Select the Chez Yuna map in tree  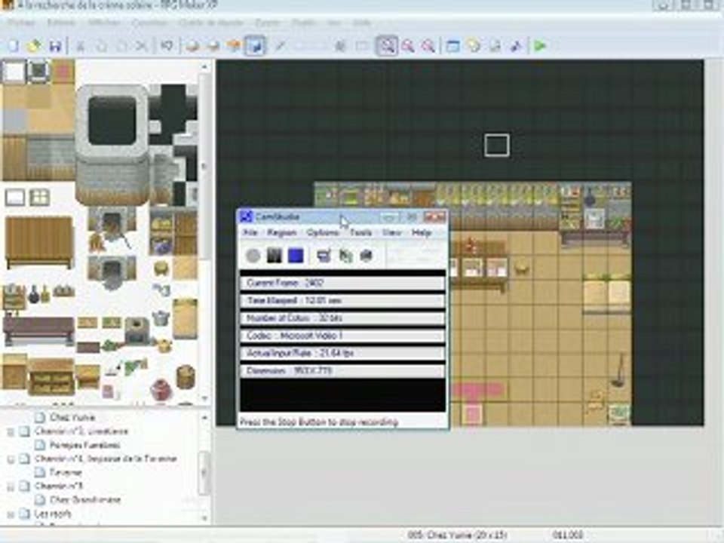coord(72,417)
